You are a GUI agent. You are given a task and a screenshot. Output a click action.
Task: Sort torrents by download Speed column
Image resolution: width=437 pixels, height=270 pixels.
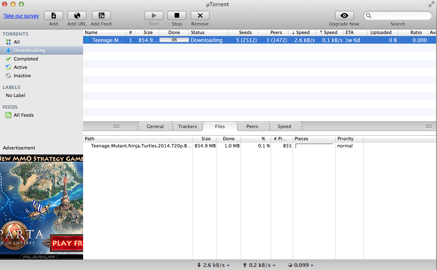303,32
